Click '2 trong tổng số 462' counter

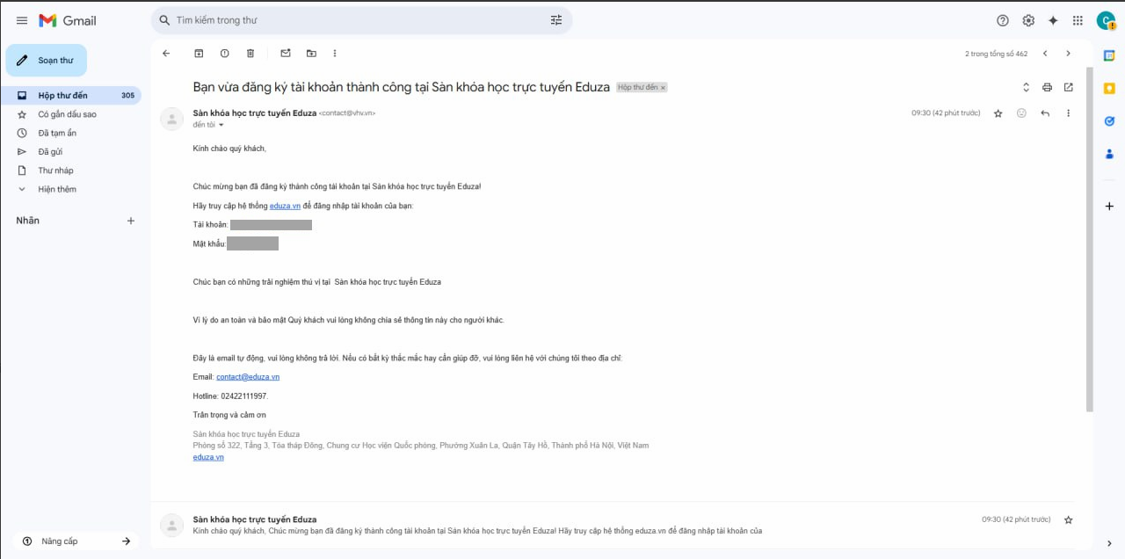(x=996, y=54)
